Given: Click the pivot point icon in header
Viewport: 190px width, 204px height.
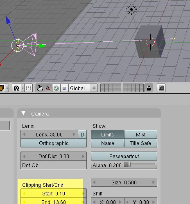Looking at the screenshot, I should pos(16,88).
